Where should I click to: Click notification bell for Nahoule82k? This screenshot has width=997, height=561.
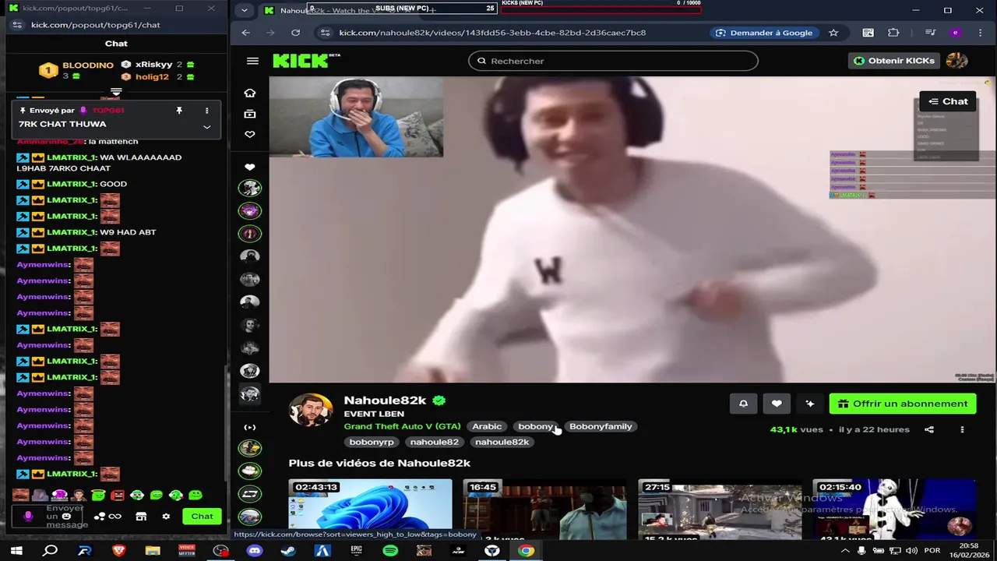(x=743, y=404)
